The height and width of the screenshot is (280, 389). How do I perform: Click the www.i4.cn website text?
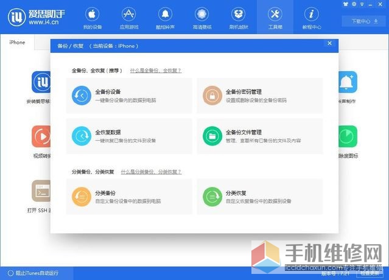pyautogui.click(x=44, y=22)
